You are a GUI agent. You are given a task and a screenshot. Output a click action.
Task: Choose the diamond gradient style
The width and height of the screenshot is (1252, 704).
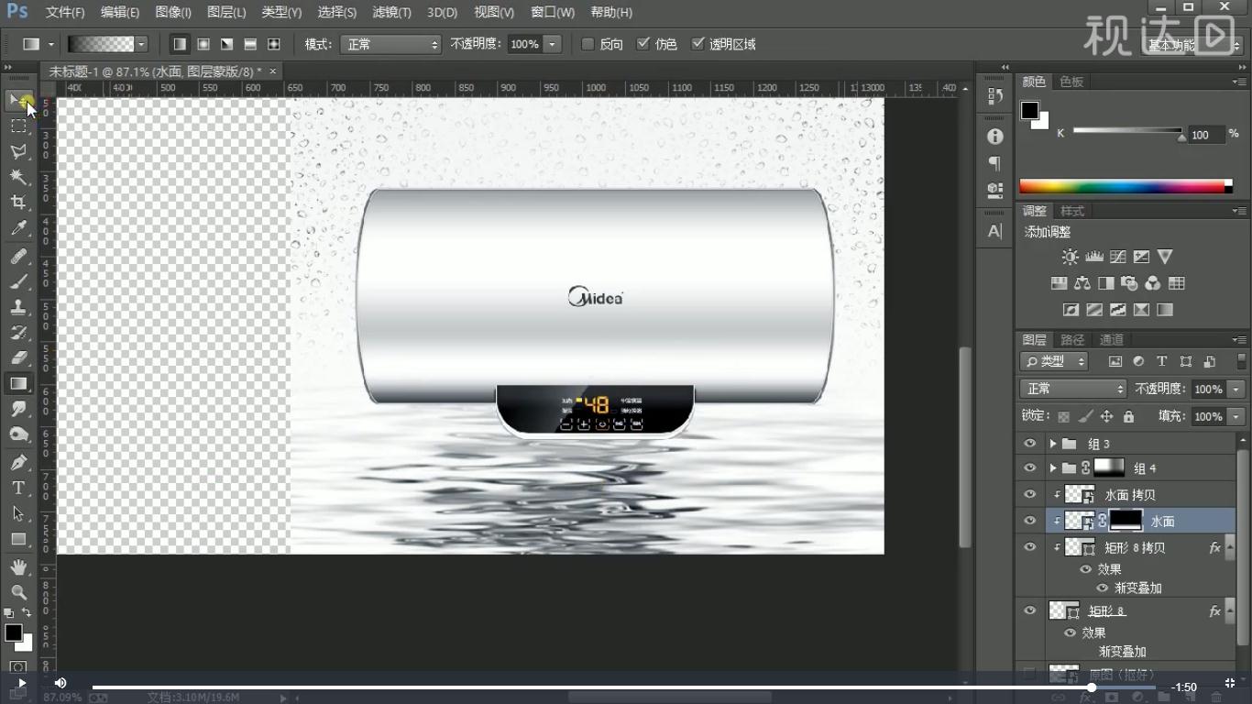pos(273,44)
